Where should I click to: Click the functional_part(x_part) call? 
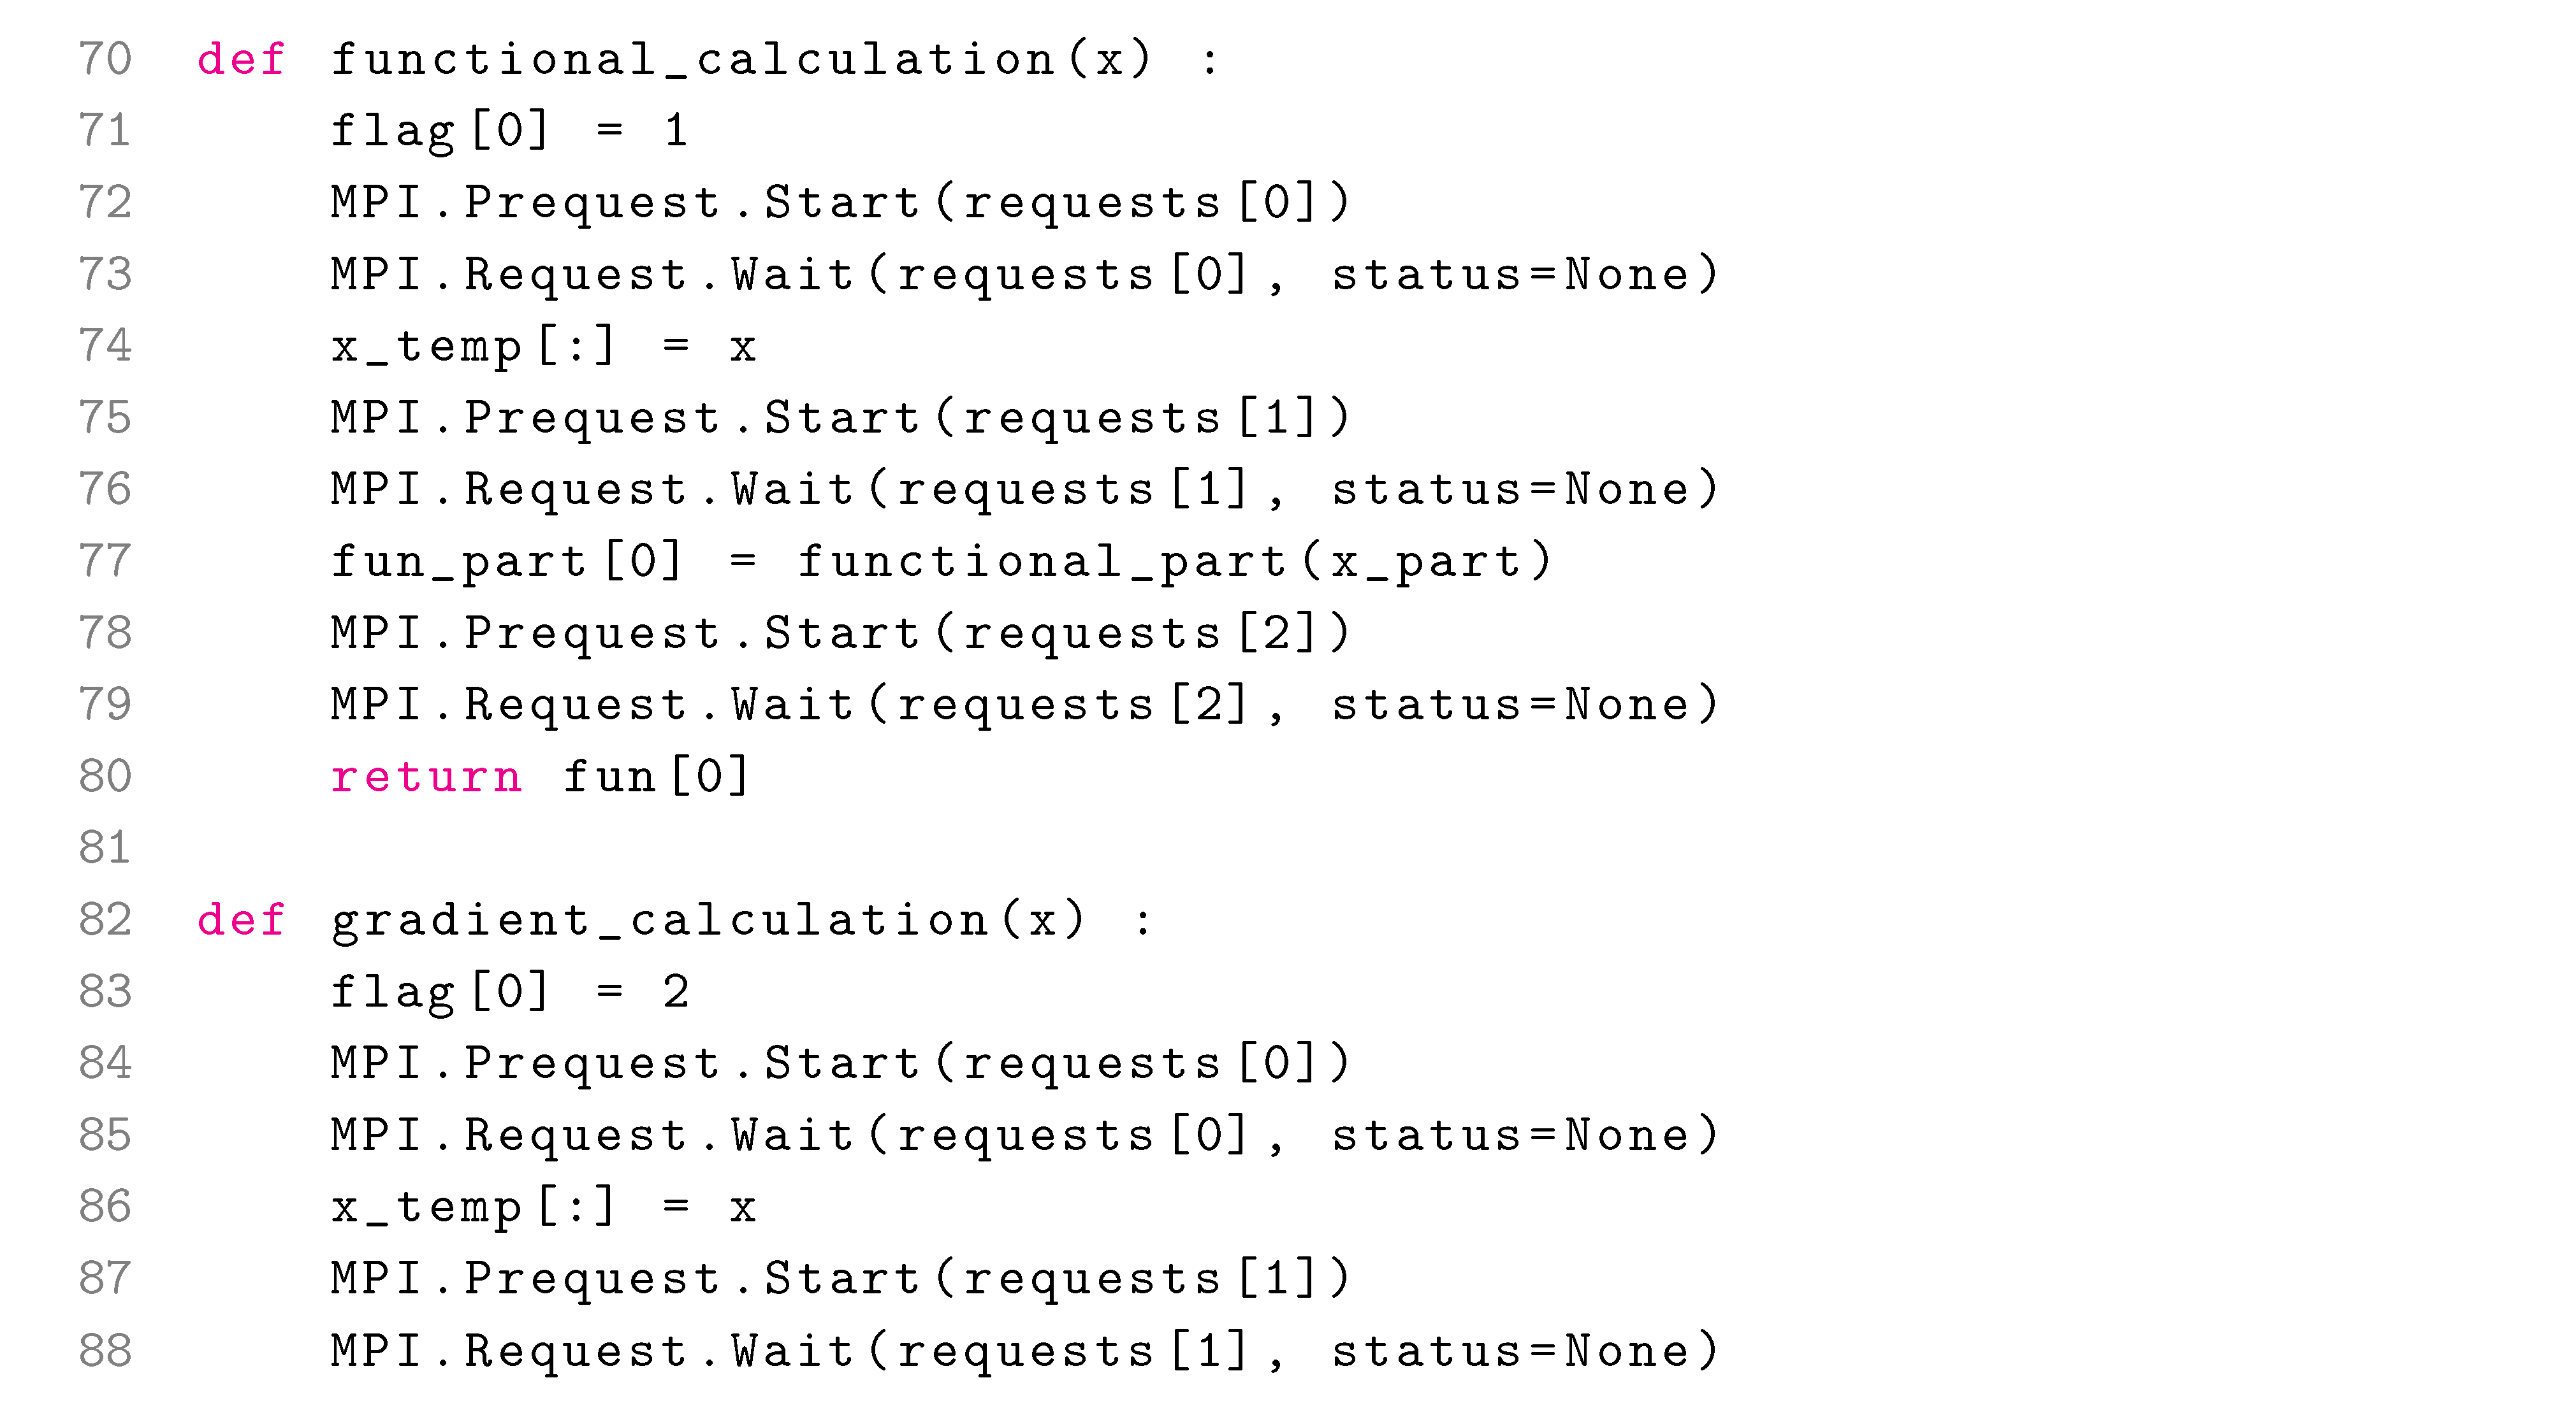click(x=1174, y=561)
